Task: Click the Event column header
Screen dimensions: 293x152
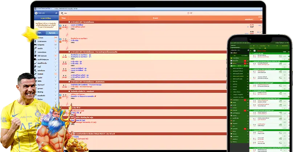Action: 155,18
